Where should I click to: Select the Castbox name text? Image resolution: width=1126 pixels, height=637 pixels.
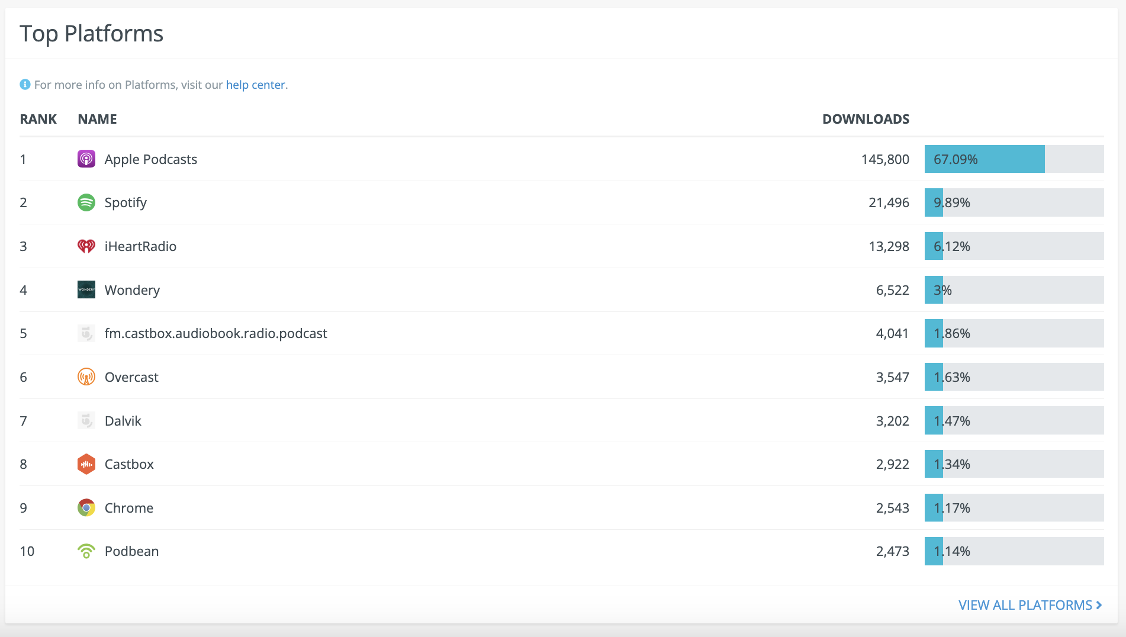tap(129, 464)
